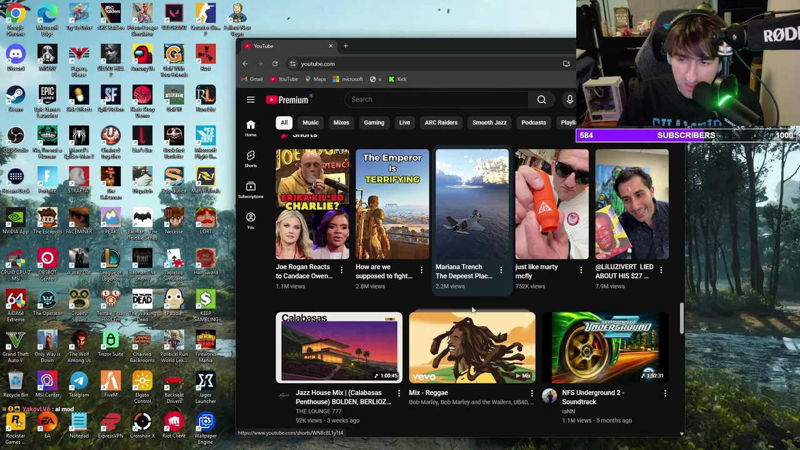Select the Google Chrome desktop shortcut
800x450 pixels.
pos(16,20)
